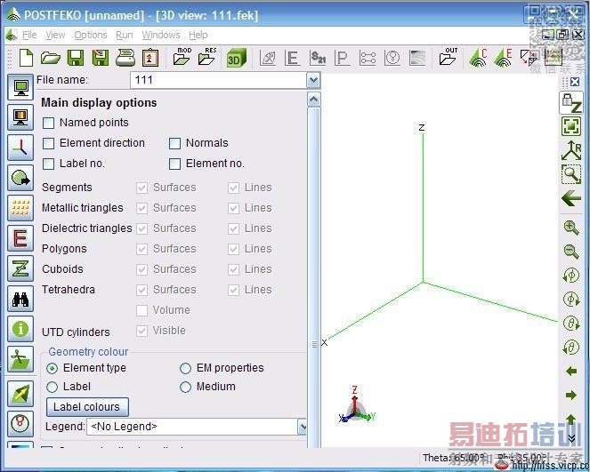Click the small green left arrow icon
590x472 pixels.
point(571,372)
